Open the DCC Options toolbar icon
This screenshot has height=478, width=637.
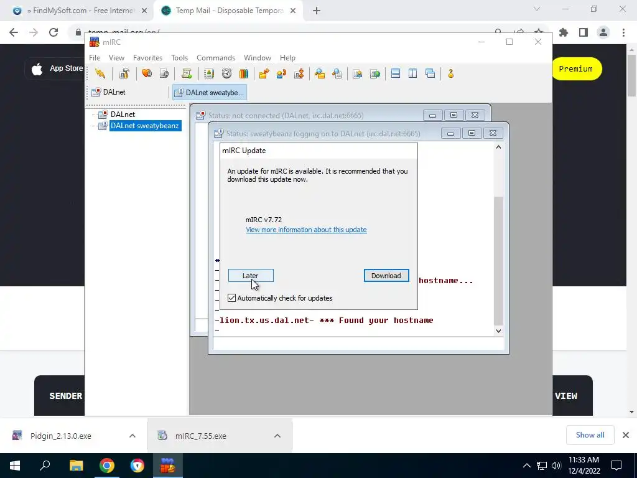[299, 73]
